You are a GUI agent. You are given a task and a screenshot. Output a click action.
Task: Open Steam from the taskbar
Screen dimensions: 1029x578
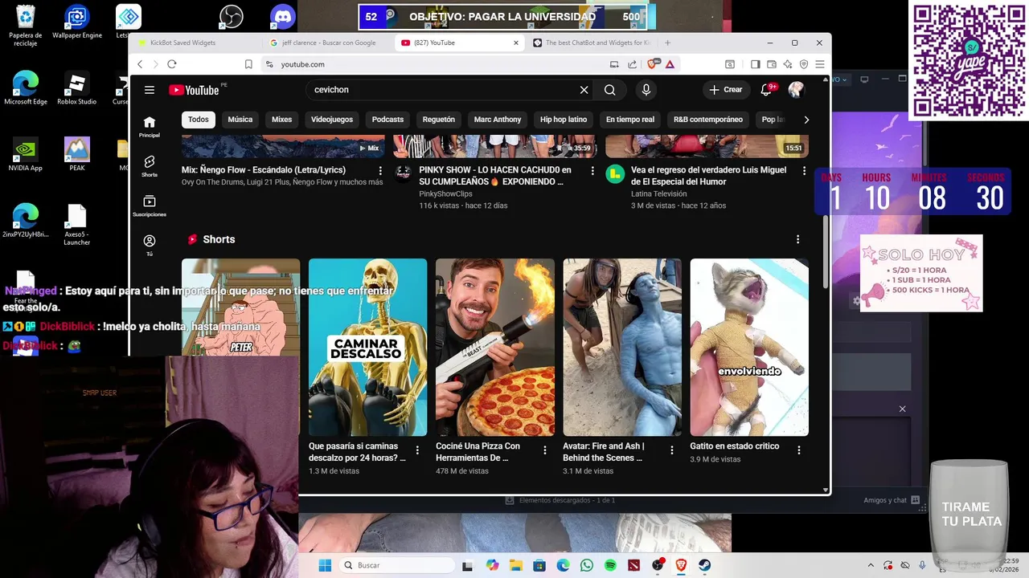tap(705, 565)
